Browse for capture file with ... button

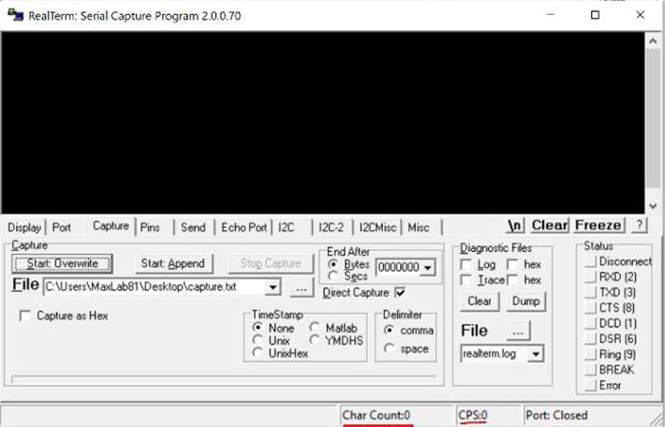(x=302, y=288)
